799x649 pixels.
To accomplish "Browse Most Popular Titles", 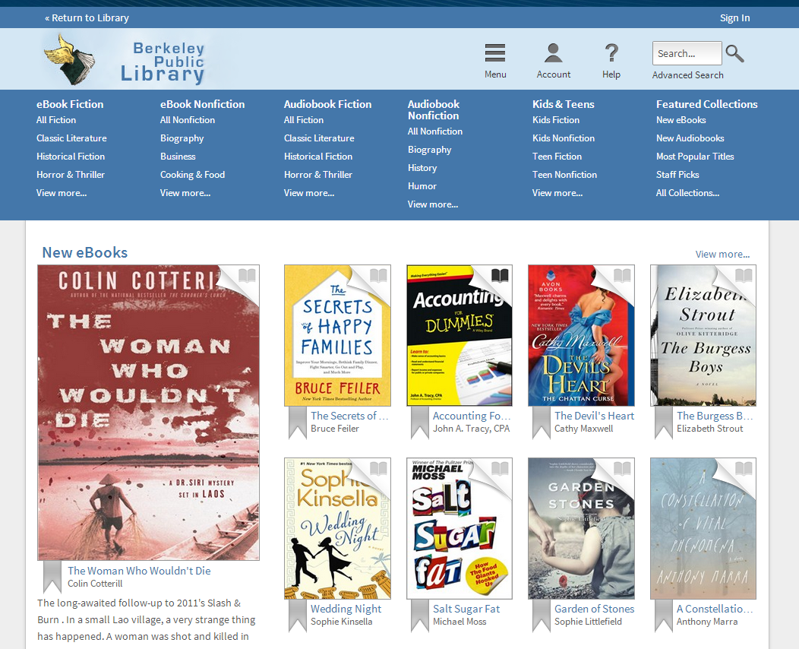I will click(695, 156).
